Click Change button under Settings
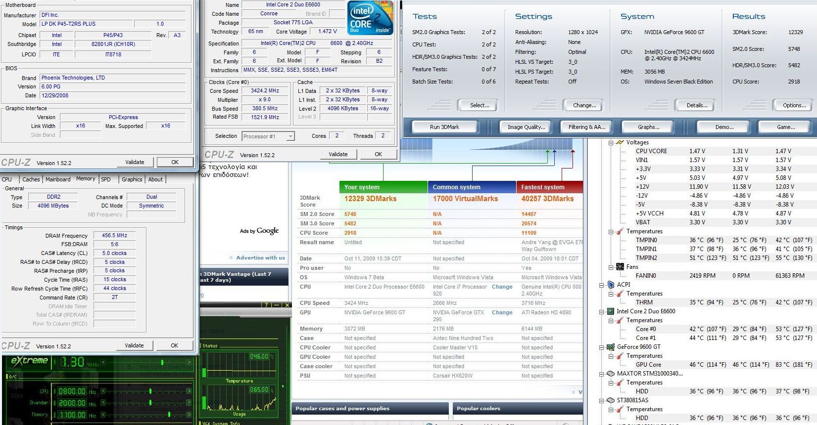This screenshot has width=817, height=425. point(584,105)
